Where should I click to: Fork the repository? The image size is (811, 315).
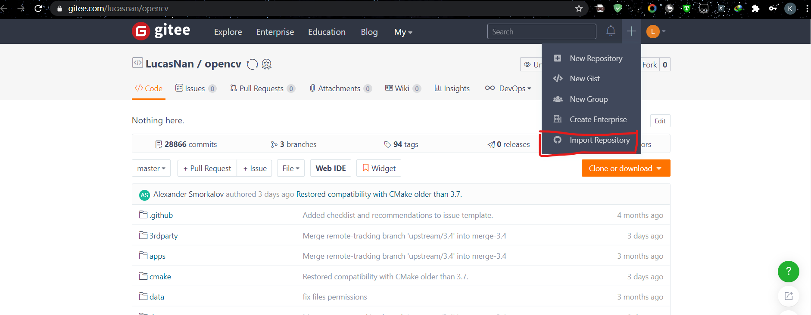pyautogui.click(x=650, y=65)
